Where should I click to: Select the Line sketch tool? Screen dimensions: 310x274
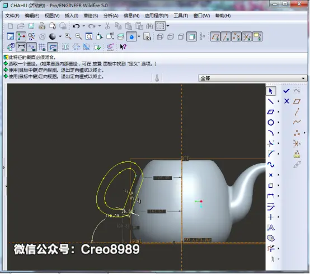(x=271, y=101)
